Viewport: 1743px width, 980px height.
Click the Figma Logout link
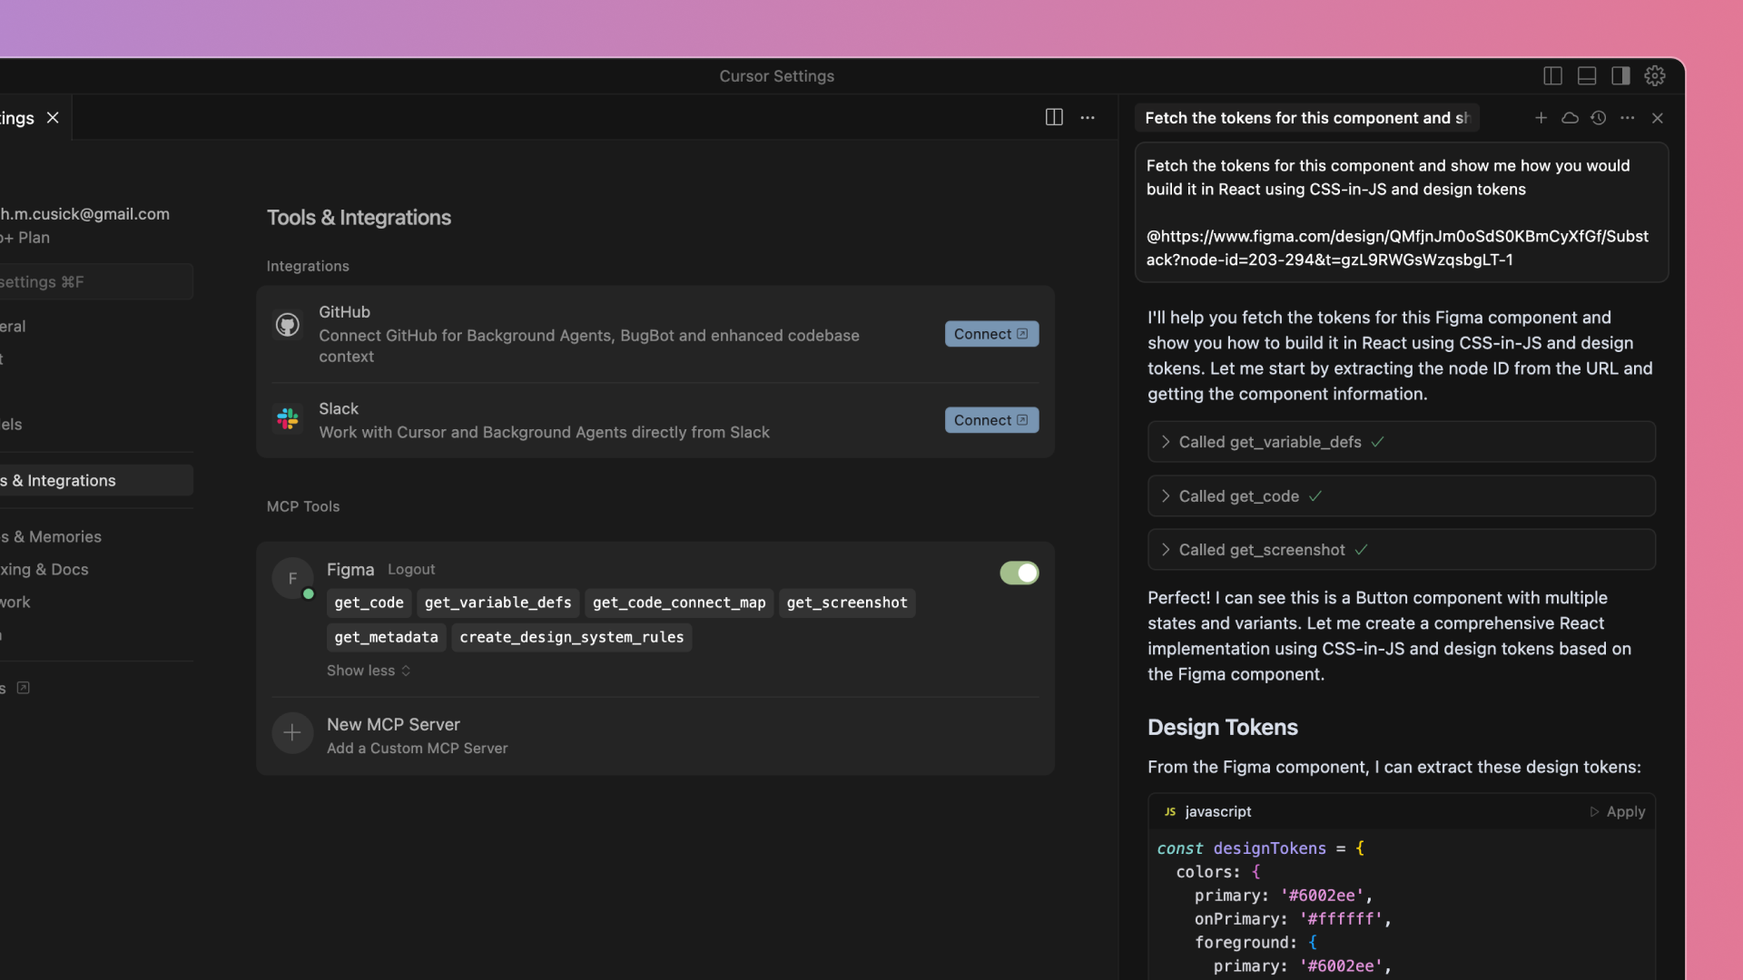click(x=411, y=570)
